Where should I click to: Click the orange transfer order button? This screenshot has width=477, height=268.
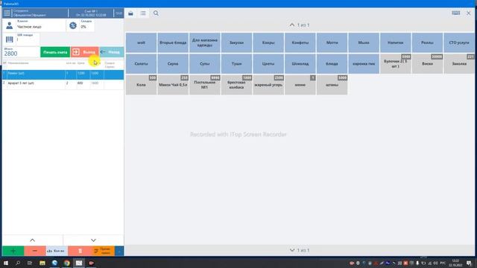[x=103, y=251]
